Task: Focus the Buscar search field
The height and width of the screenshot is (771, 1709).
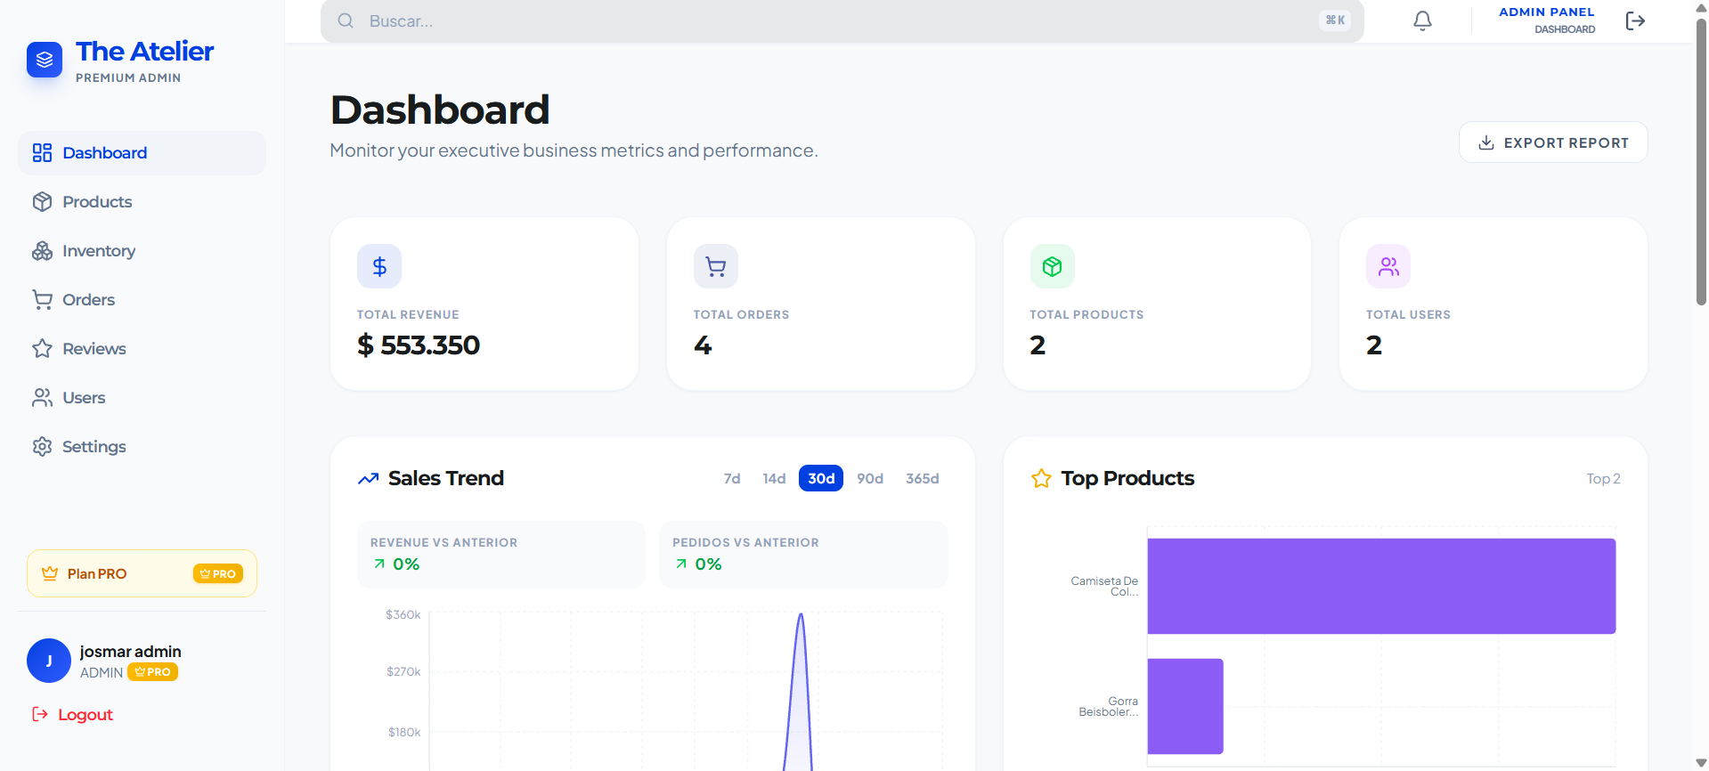Action: pyautogui.click(x=842, y=21)
